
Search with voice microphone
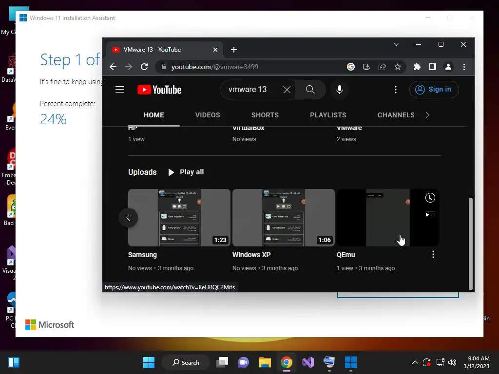(340, 90)
